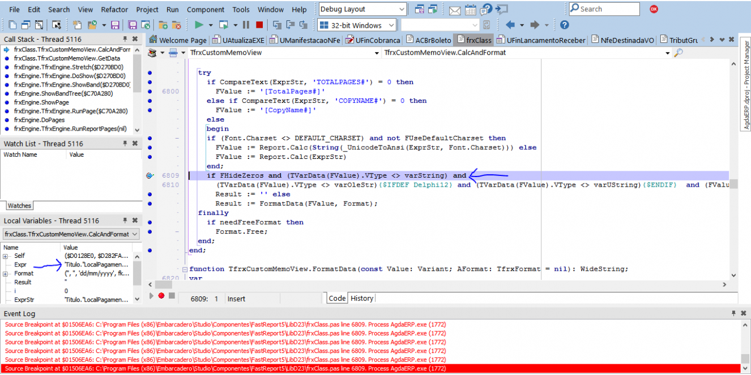Switch to the UFinCobranca tab
Screen dimensions: 751x375
[x=373, y=40]
